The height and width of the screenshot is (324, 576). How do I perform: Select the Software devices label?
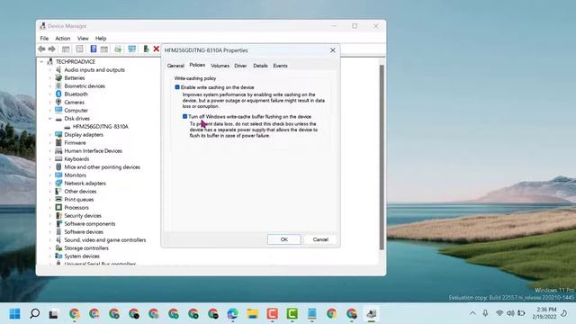[84, 232]
